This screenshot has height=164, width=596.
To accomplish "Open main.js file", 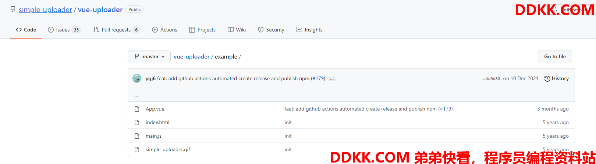I will pos(153,136).
